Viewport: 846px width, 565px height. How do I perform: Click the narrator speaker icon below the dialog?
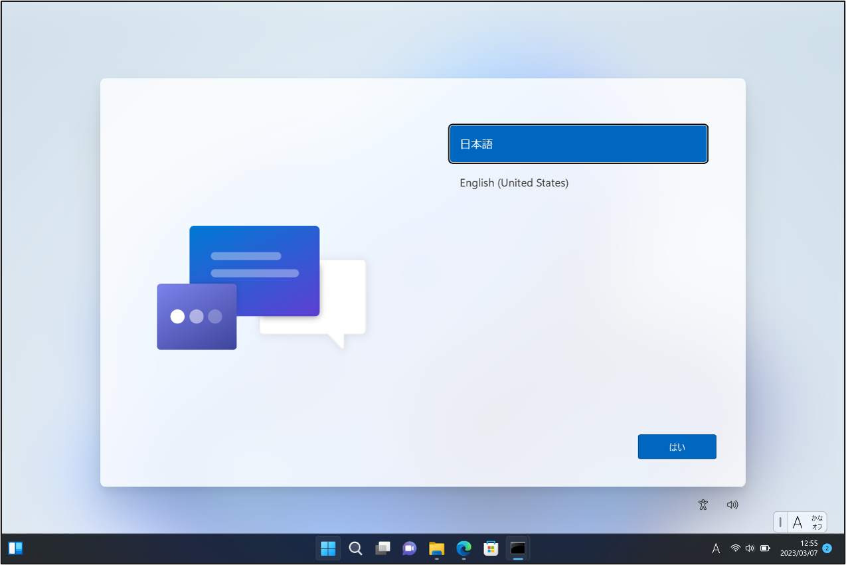[732, 505]
